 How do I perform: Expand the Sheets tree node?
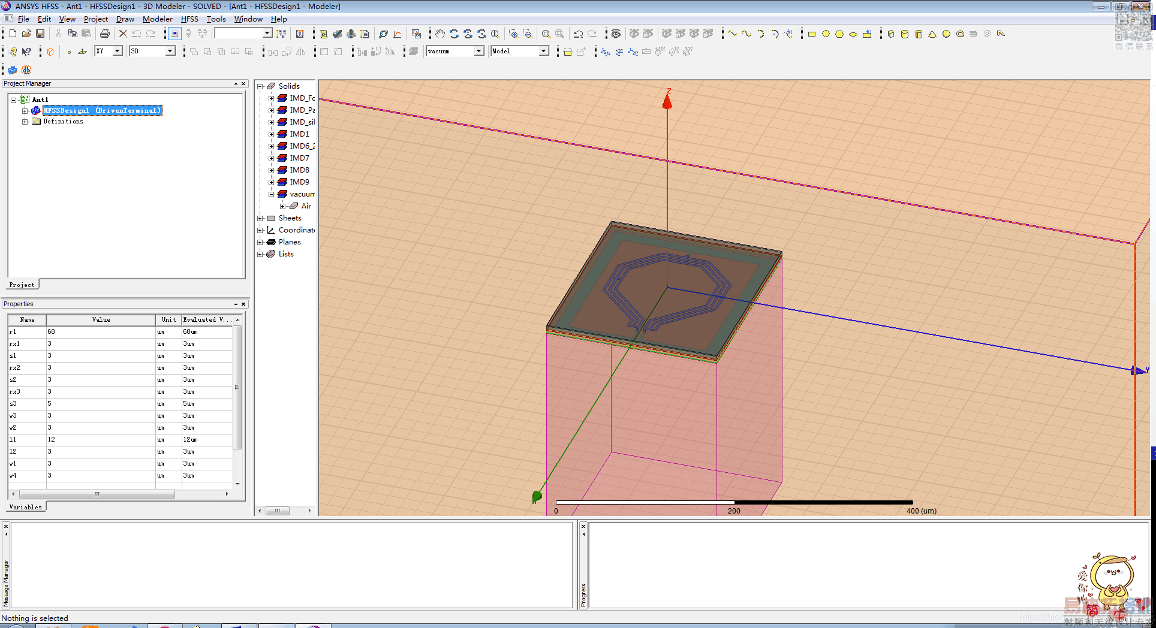[x=260, y=218]
